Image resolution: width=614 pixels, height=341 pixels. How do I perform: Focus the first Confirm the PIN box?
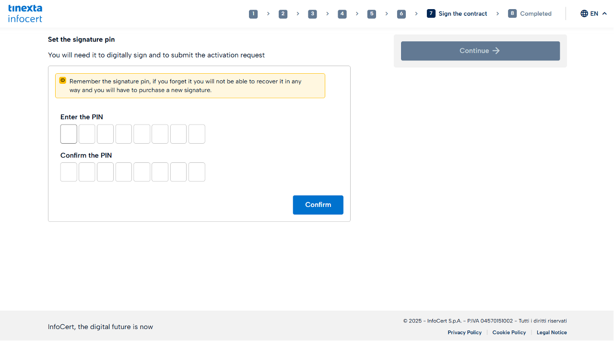click(69, 172)
